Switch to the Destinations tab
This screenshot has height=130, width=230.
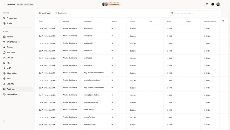(x=61, y=13)
